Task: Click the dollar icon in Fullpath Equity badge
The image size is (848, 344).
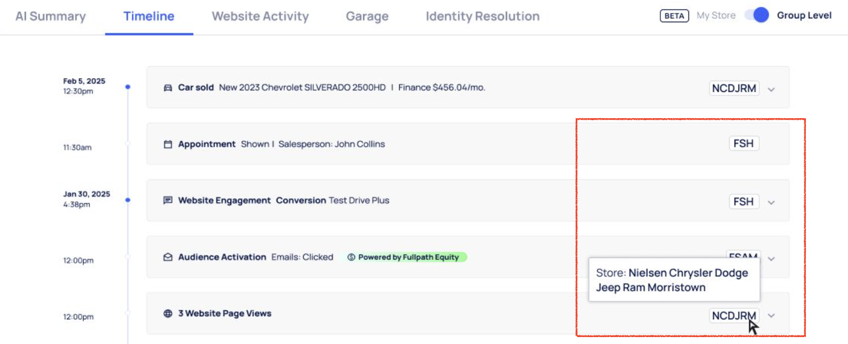Action: 351,257
